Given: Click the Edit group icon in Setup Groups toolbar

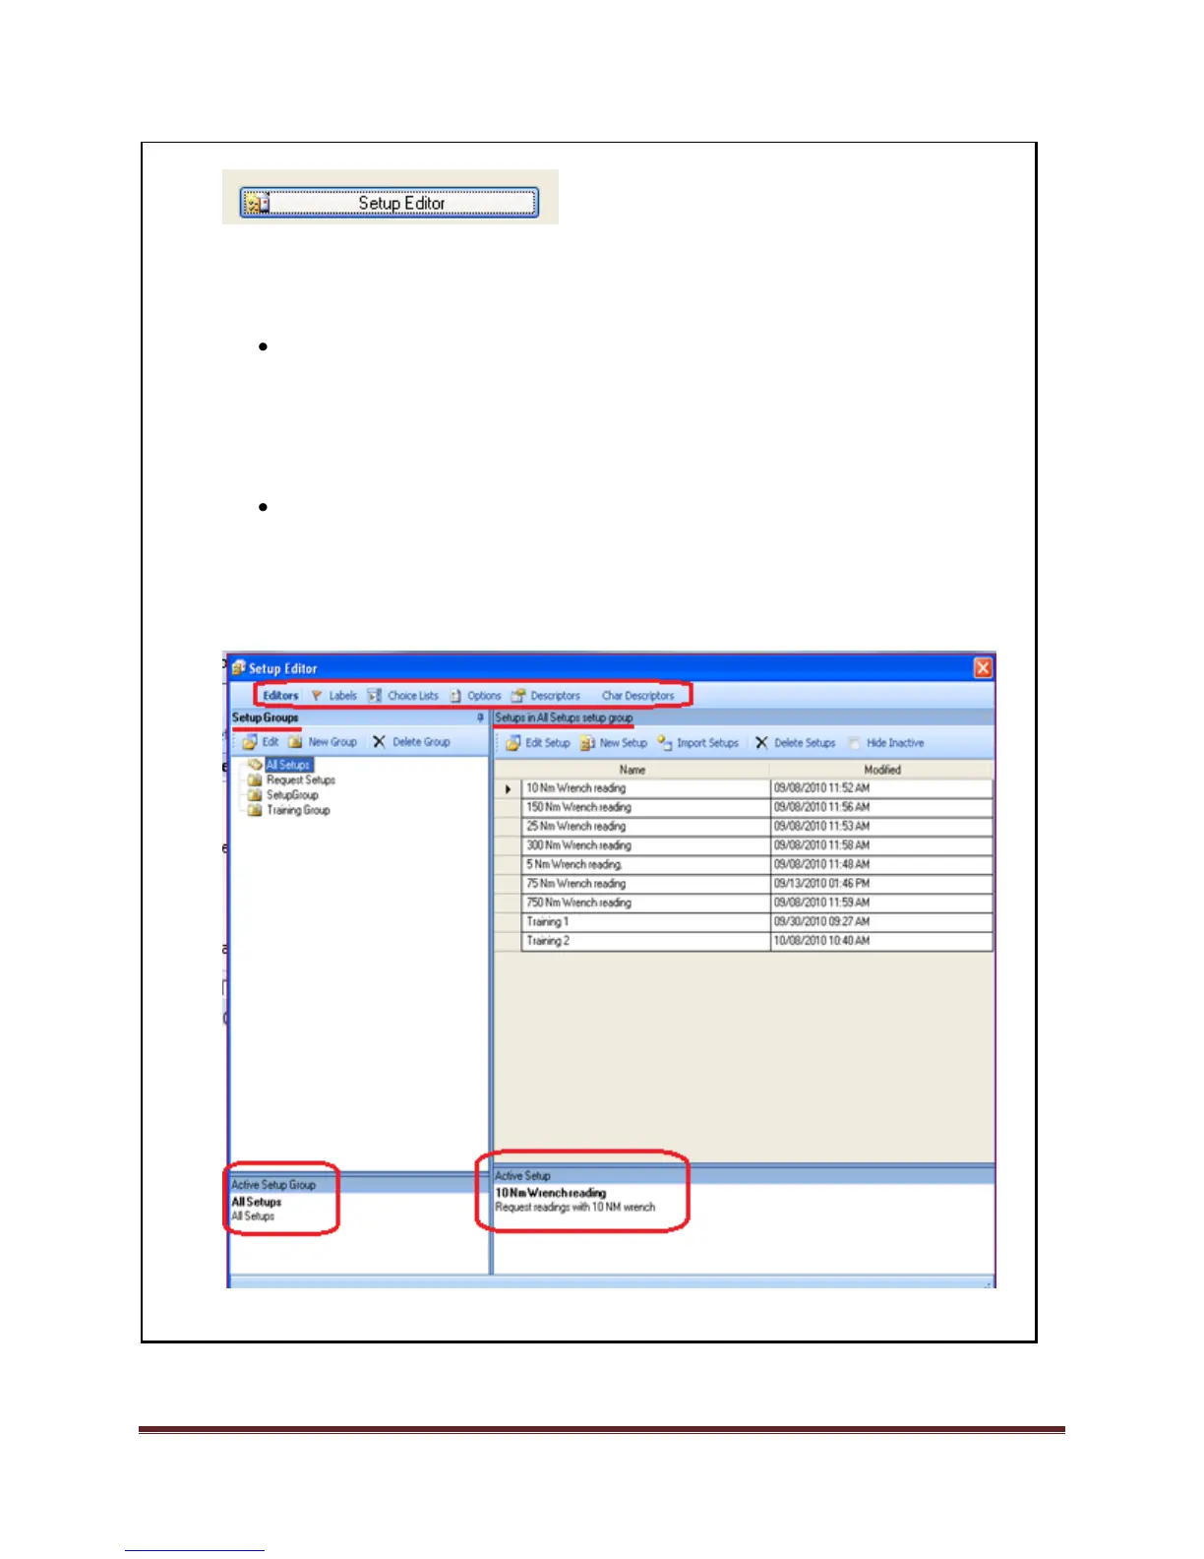Looking at the screenshot, I should (x=250, y=742).
